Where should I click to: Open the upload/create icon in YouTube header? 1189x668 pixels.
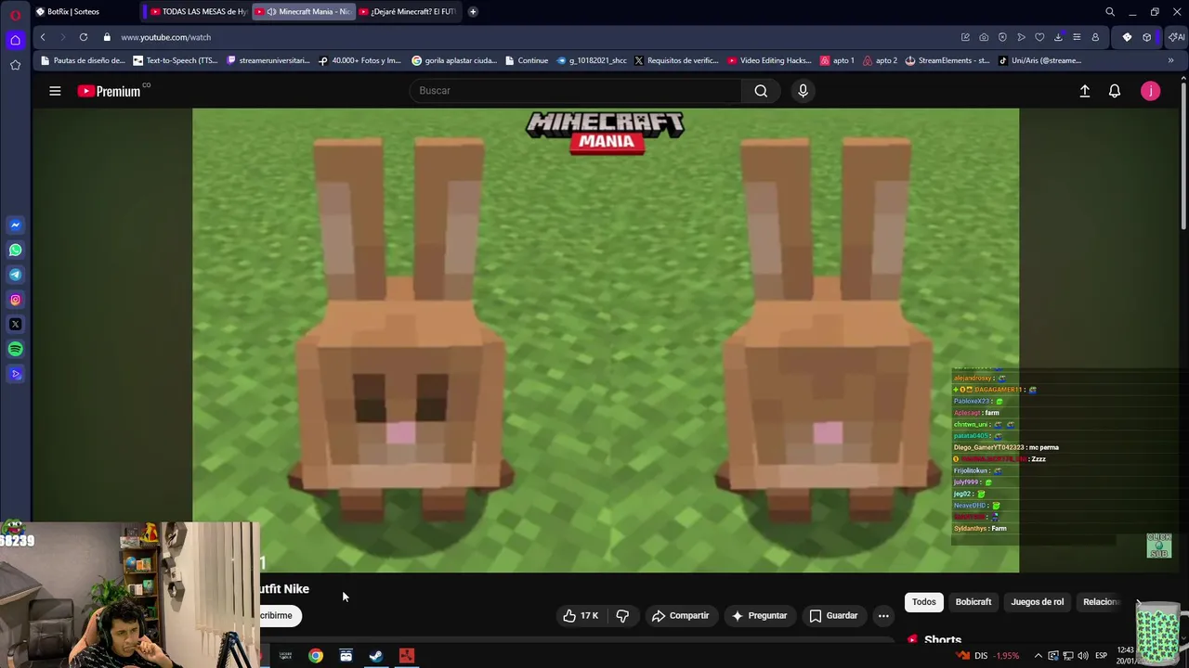click(1084, 91)
